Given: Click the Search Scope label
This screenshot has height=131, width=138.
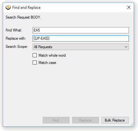Looking at the screenshot, I should pos(17,47).
